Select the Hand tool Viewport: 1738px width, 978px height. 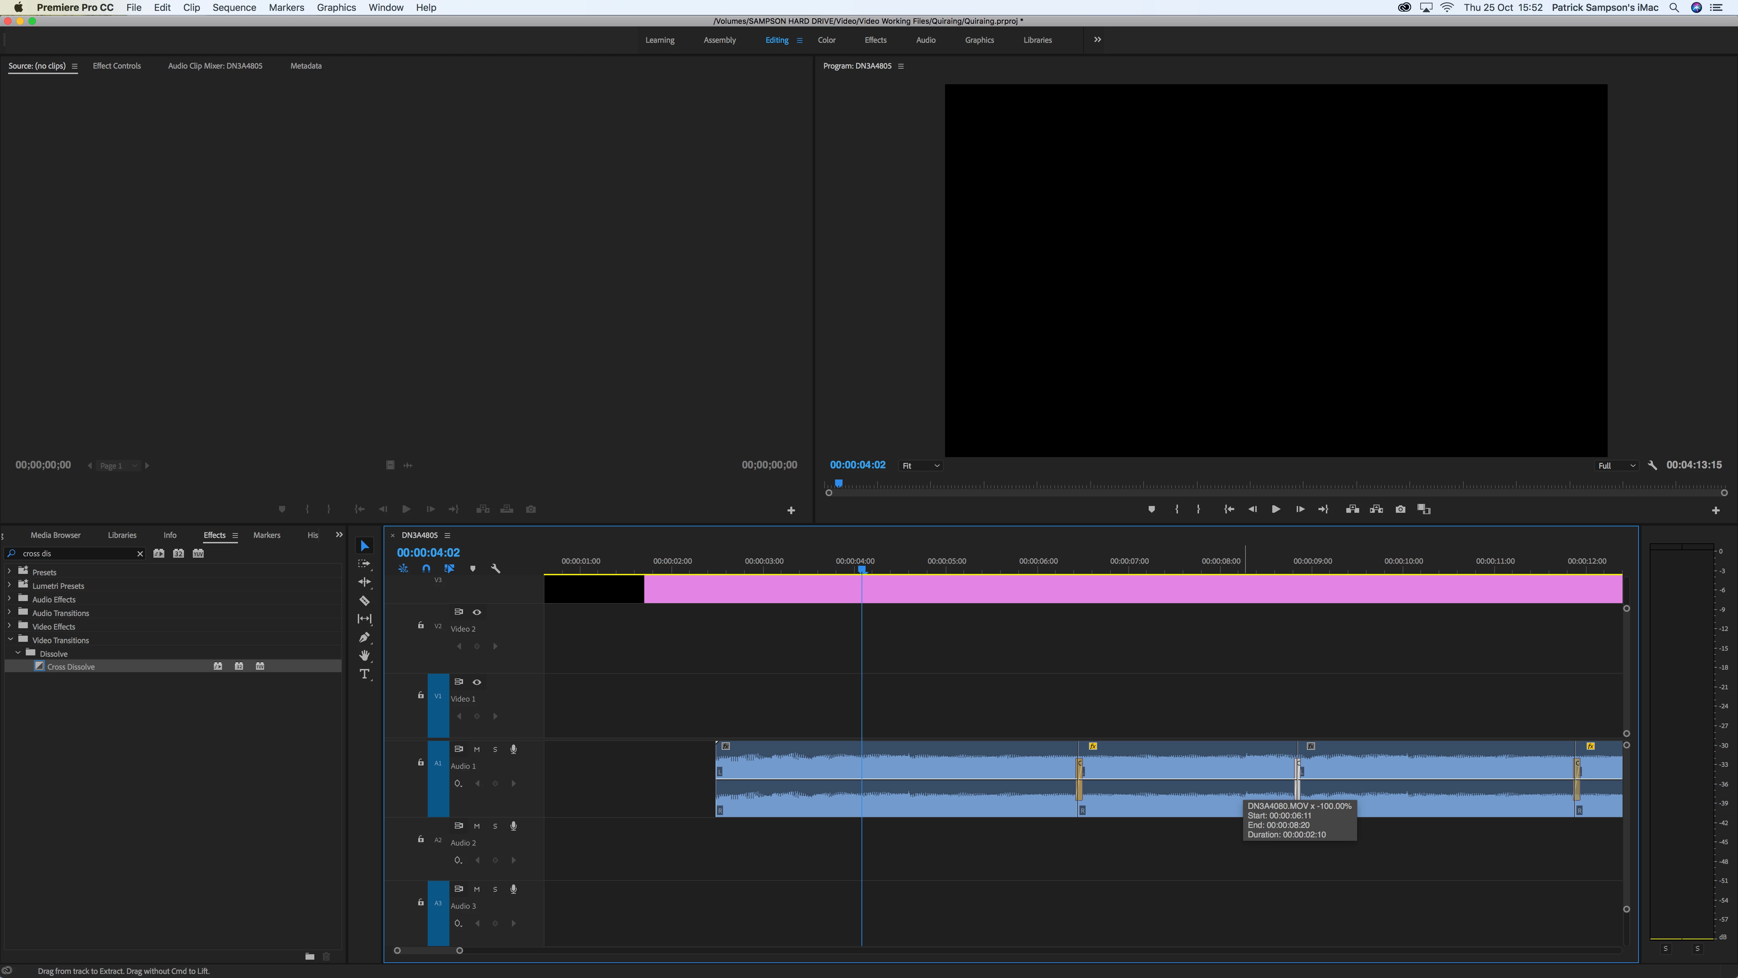(x=364, y=655)
